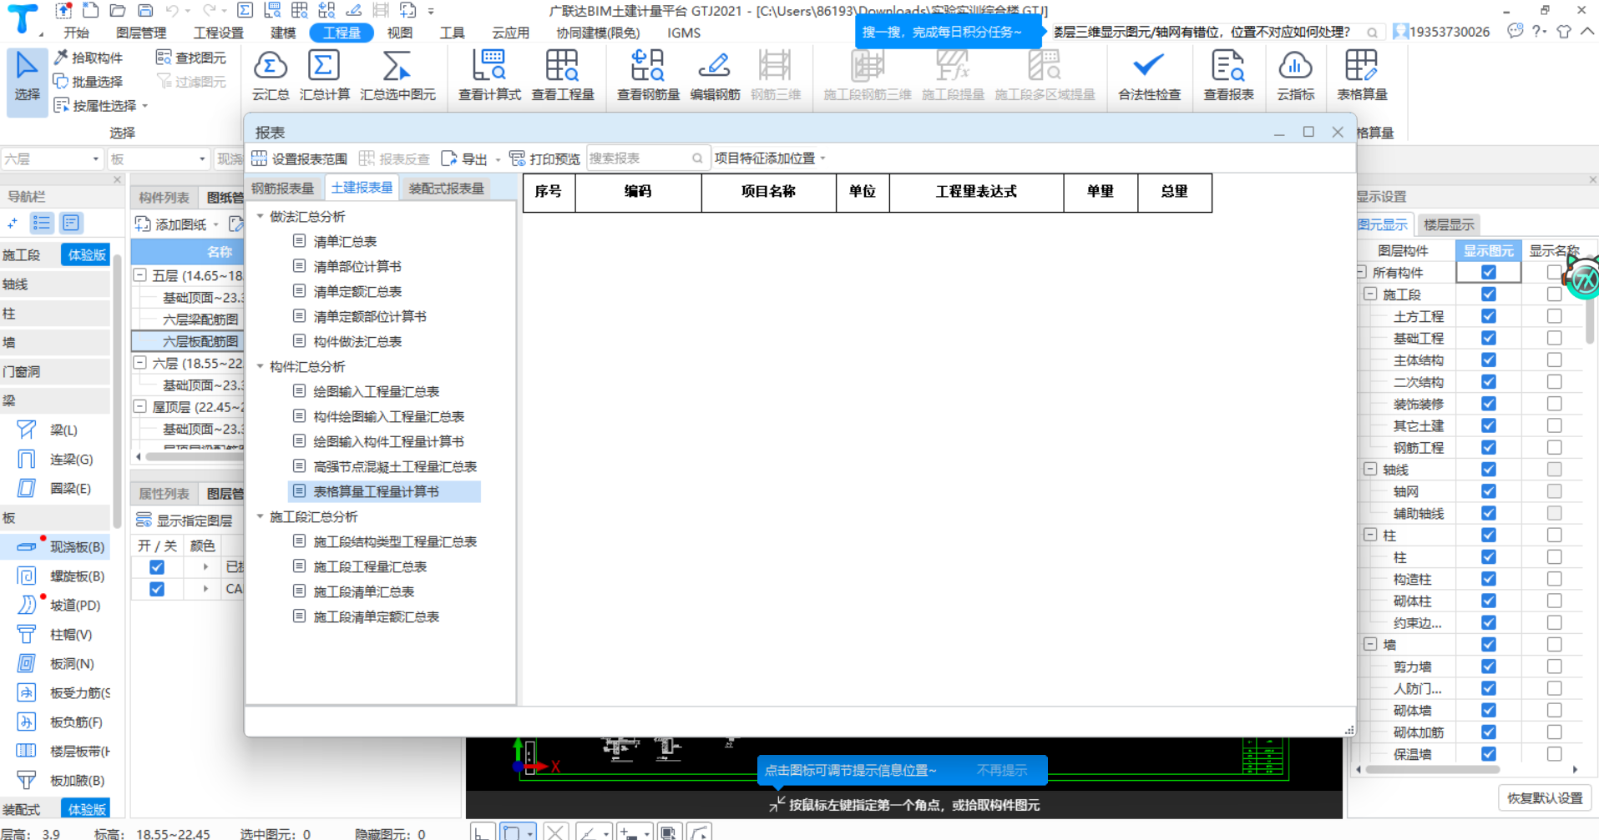Open 清单汇总表 report
The image size is (1599, 840).
coord(345,241)
